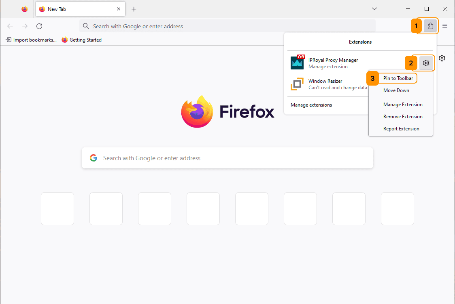Click the page's Google search box
The height and width of the screenshot is (304, 455).
tap(227, 158)
